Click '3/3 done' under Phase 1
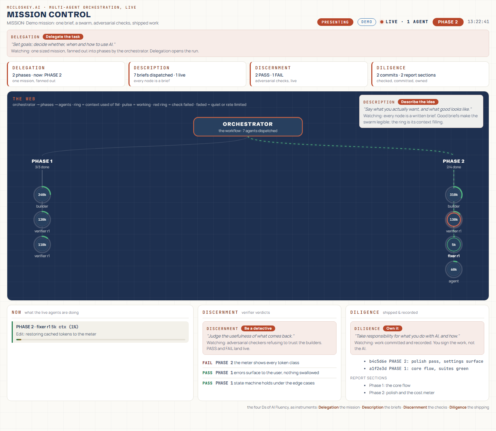496x431 pixels. (42, 167)
